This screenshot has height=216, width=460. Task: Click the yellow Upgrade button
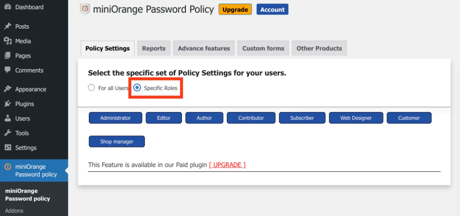coord(235,9)
